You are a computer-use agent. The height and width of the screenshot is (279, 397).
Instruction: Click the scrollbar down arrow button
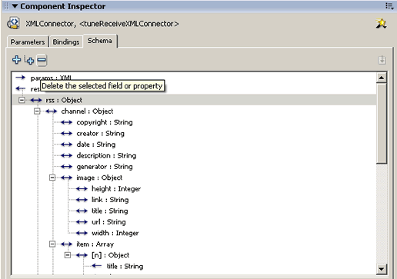[382, 269]
